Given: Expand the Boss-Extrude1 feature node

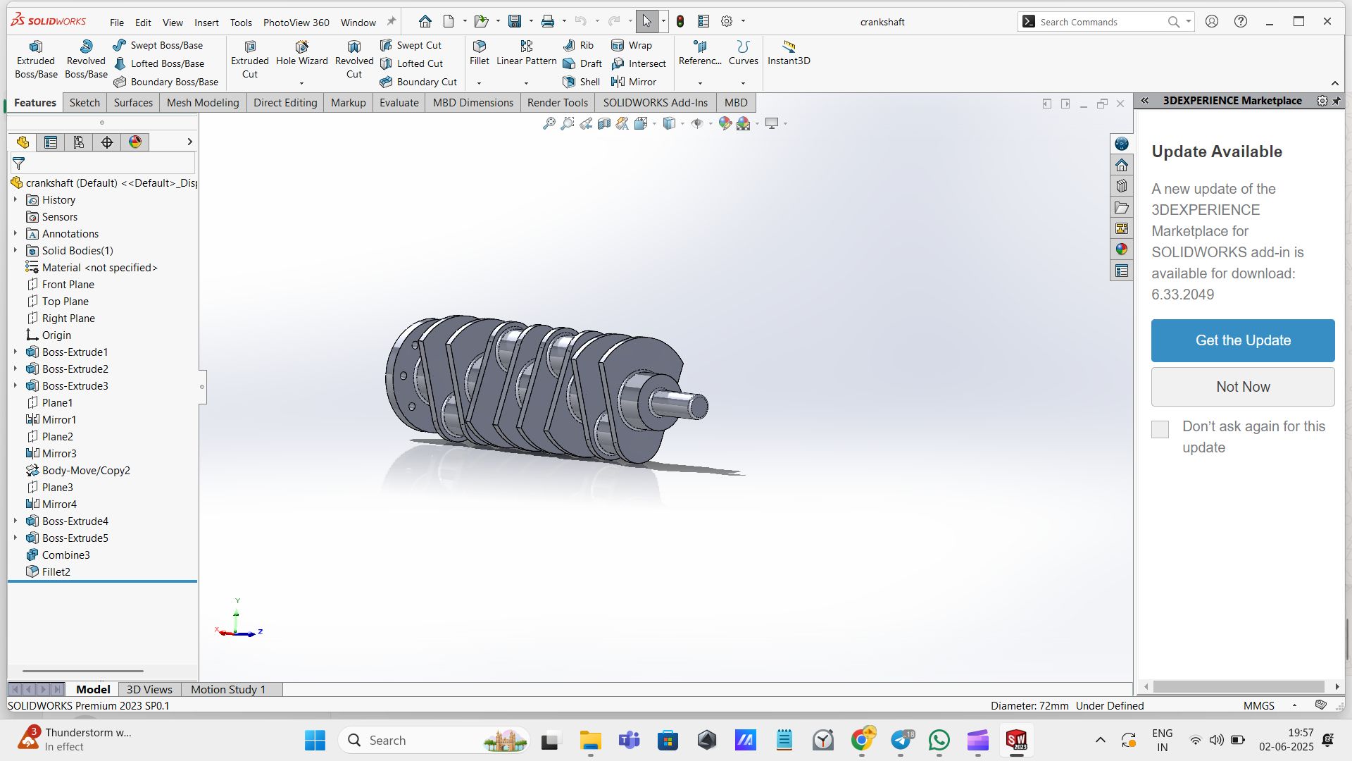Looking at the screenshot, I should point(15,352).
